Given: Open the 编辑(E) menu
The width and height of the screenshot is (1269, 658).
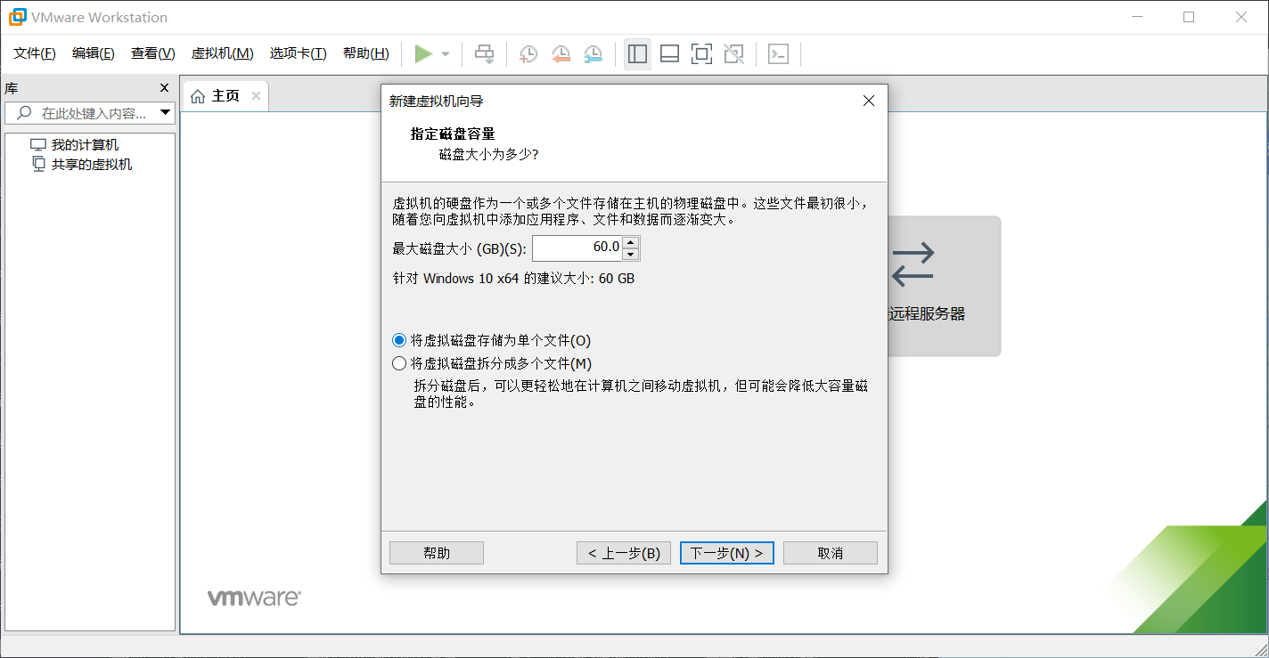Looking at the screenshot, I should [x=94, y=53].
